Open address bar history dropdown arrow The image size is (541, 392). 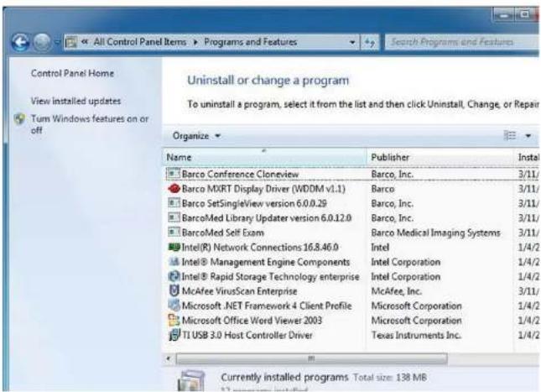coord(352,43)
